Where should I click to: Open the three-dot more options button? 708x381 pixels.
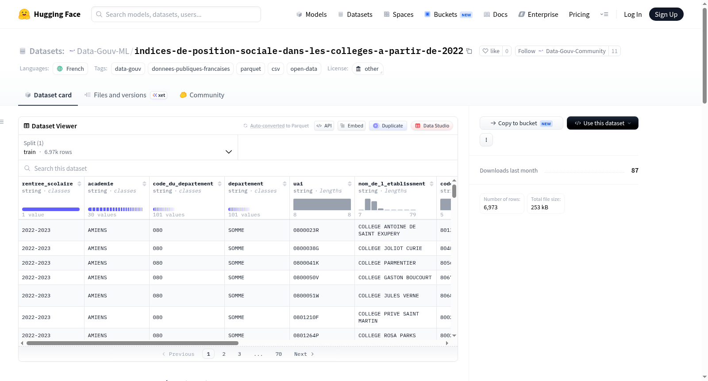click(486, 140)
